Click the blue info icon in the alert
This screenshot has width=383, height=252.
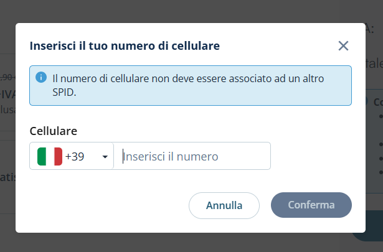pos(41,77)
